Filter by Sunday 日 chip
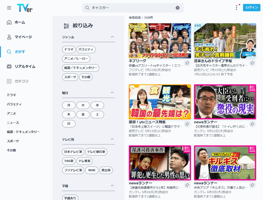The image size is (263, 200). [69, 124]
